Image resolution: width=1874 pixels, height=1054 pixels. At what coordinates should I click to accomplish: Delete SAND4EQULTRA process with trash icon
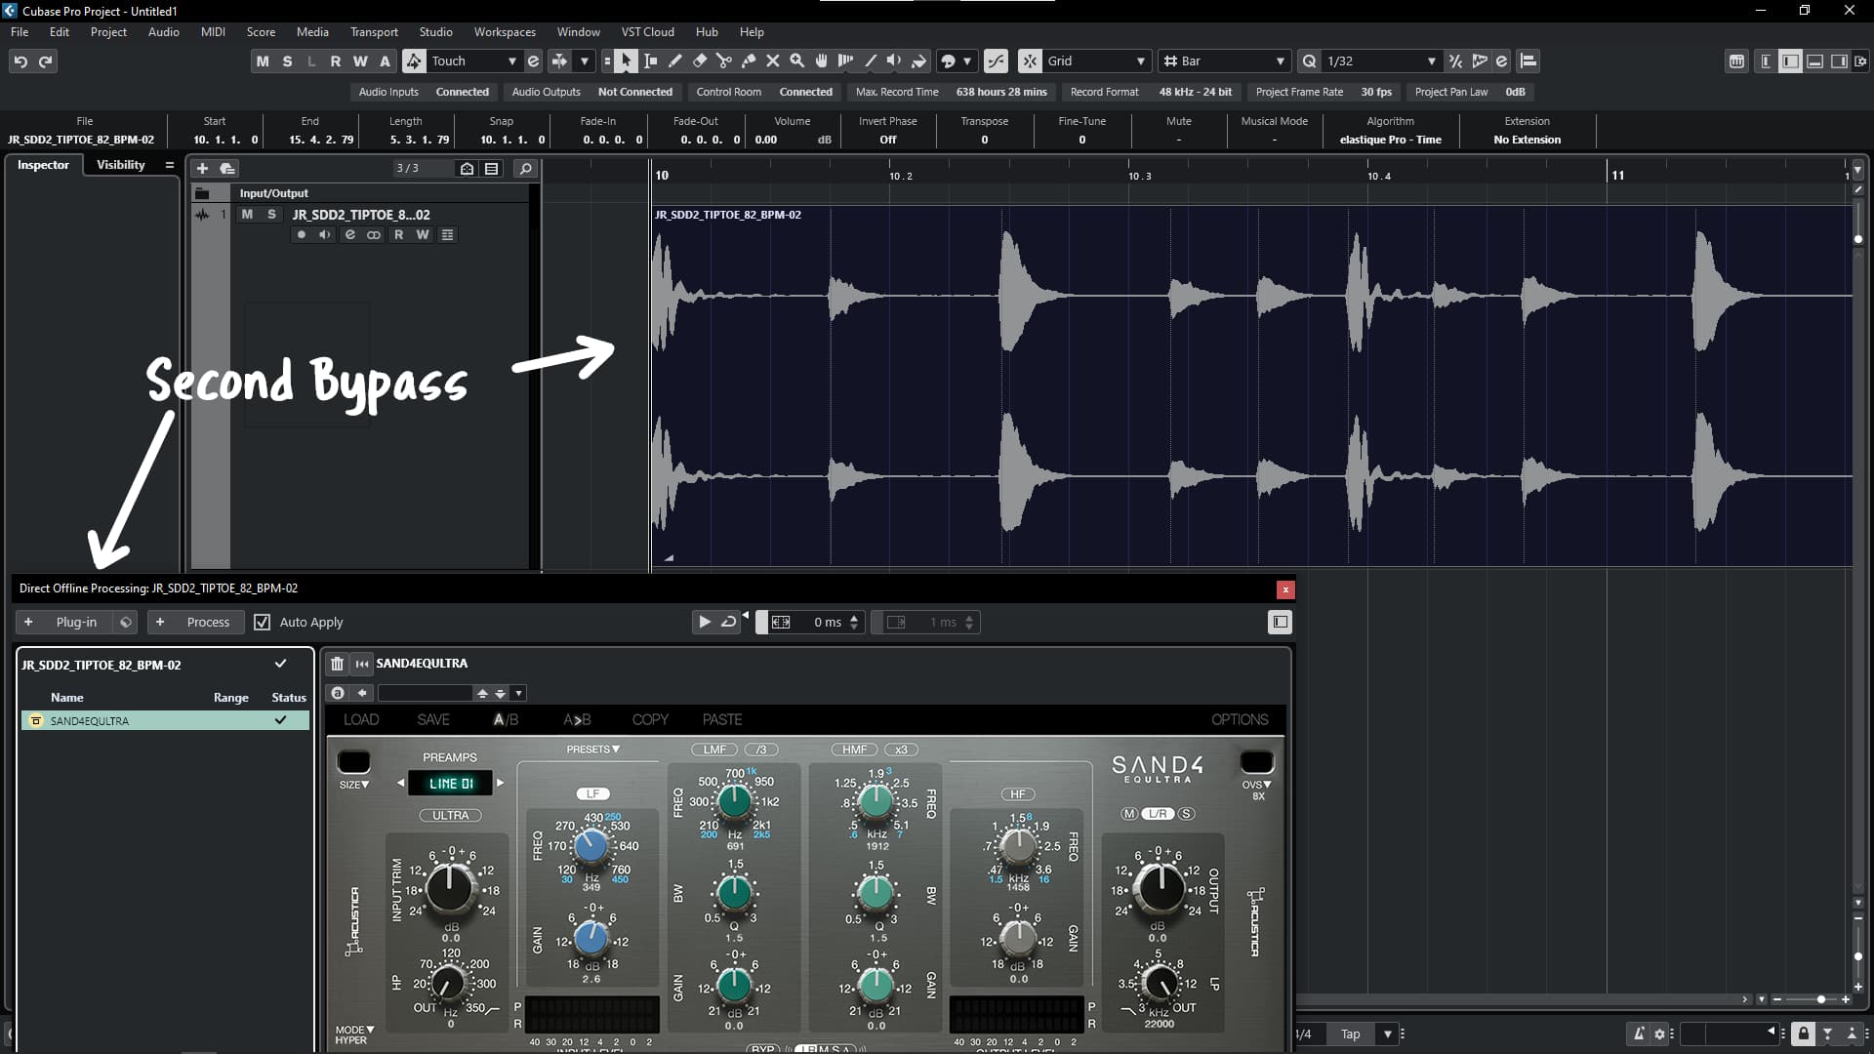tap(337, 664)
